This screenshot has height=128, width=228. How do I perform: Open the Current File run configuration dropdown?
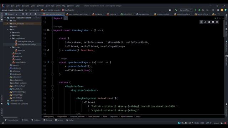point(186,10)
